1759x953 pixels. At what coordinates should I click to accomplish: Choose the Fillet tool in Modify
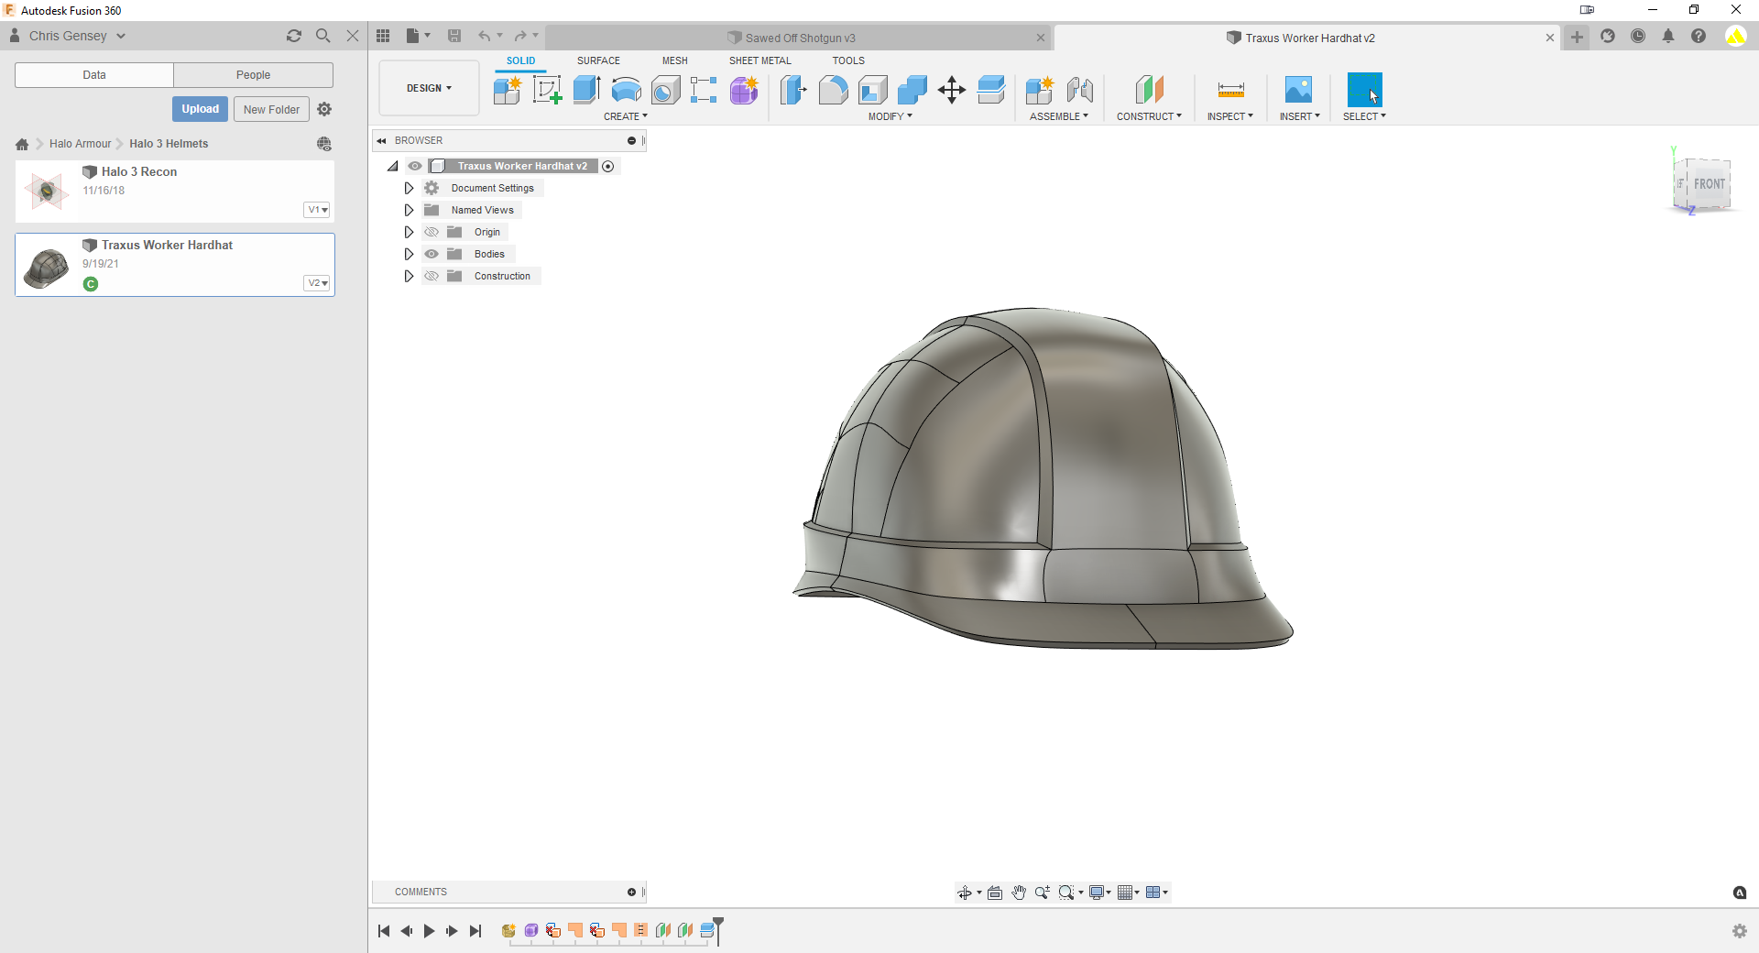click(833, 90)
